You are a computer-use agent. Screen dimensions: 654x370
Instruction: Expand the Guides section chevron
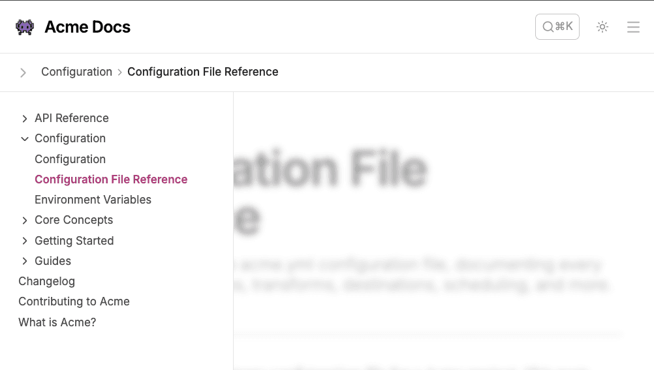pyautogui.click(x=25, y=262)
